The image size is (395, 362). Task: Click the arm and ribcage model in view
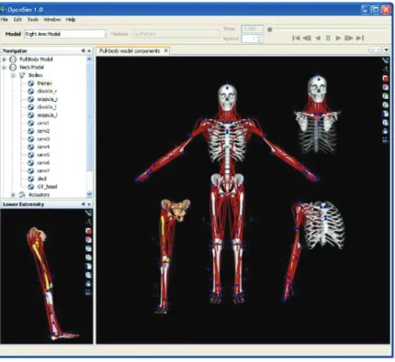click(x=313, y=251)
